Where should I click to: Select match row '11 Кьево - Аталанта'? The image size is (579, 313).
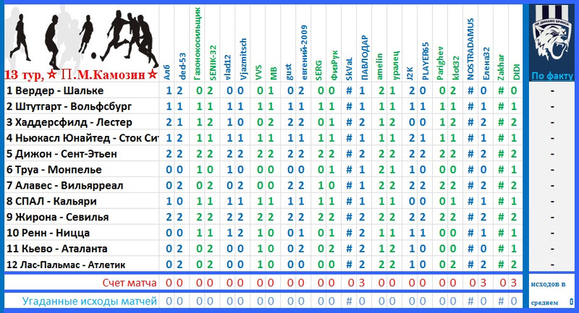57,249
